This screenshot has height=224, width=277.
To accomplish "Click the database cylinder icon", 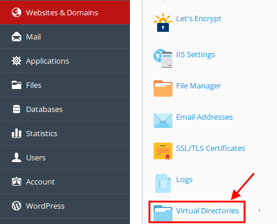I will (17, 109).
